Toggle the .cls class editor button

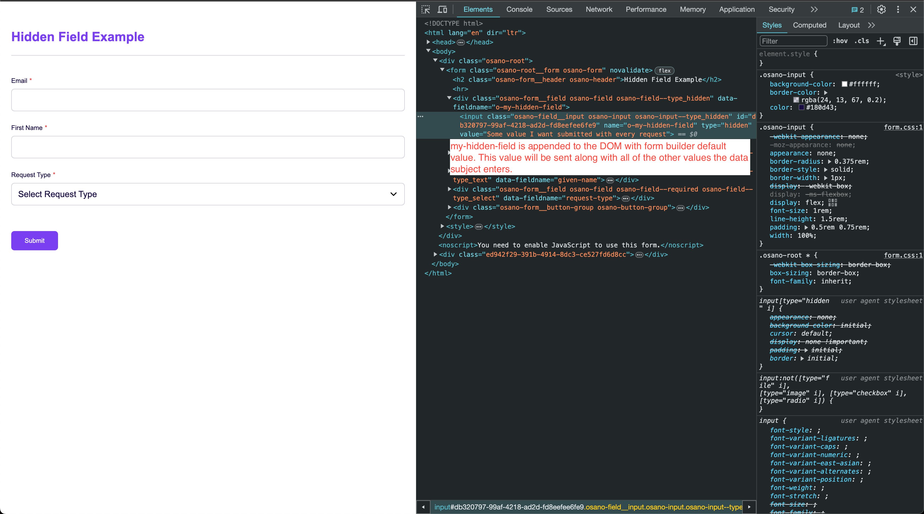coord(862,41)
